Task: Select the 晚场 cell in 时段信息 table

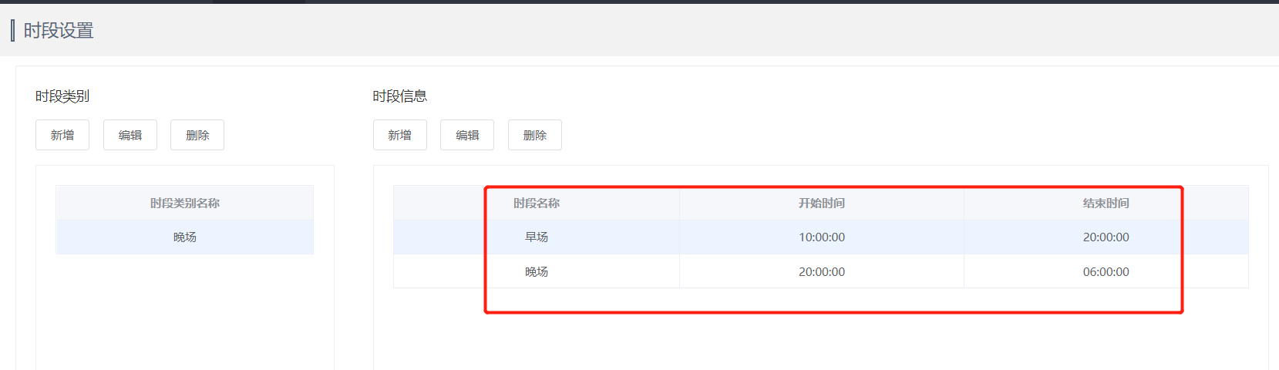Action: 537,272
